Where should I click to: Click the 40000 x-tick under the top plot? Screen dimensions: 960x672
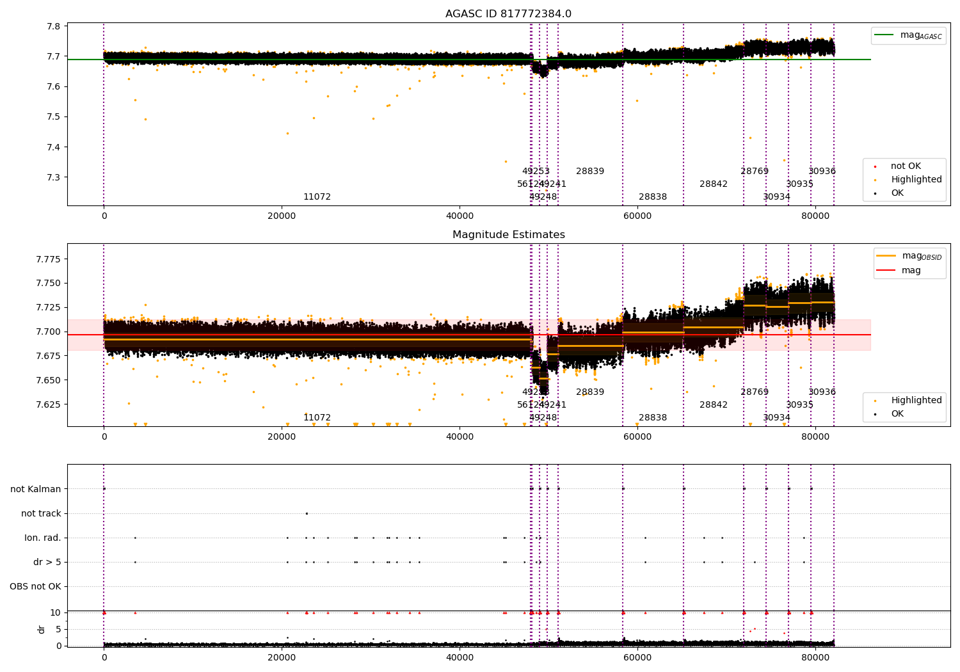(x=460, y=216)
